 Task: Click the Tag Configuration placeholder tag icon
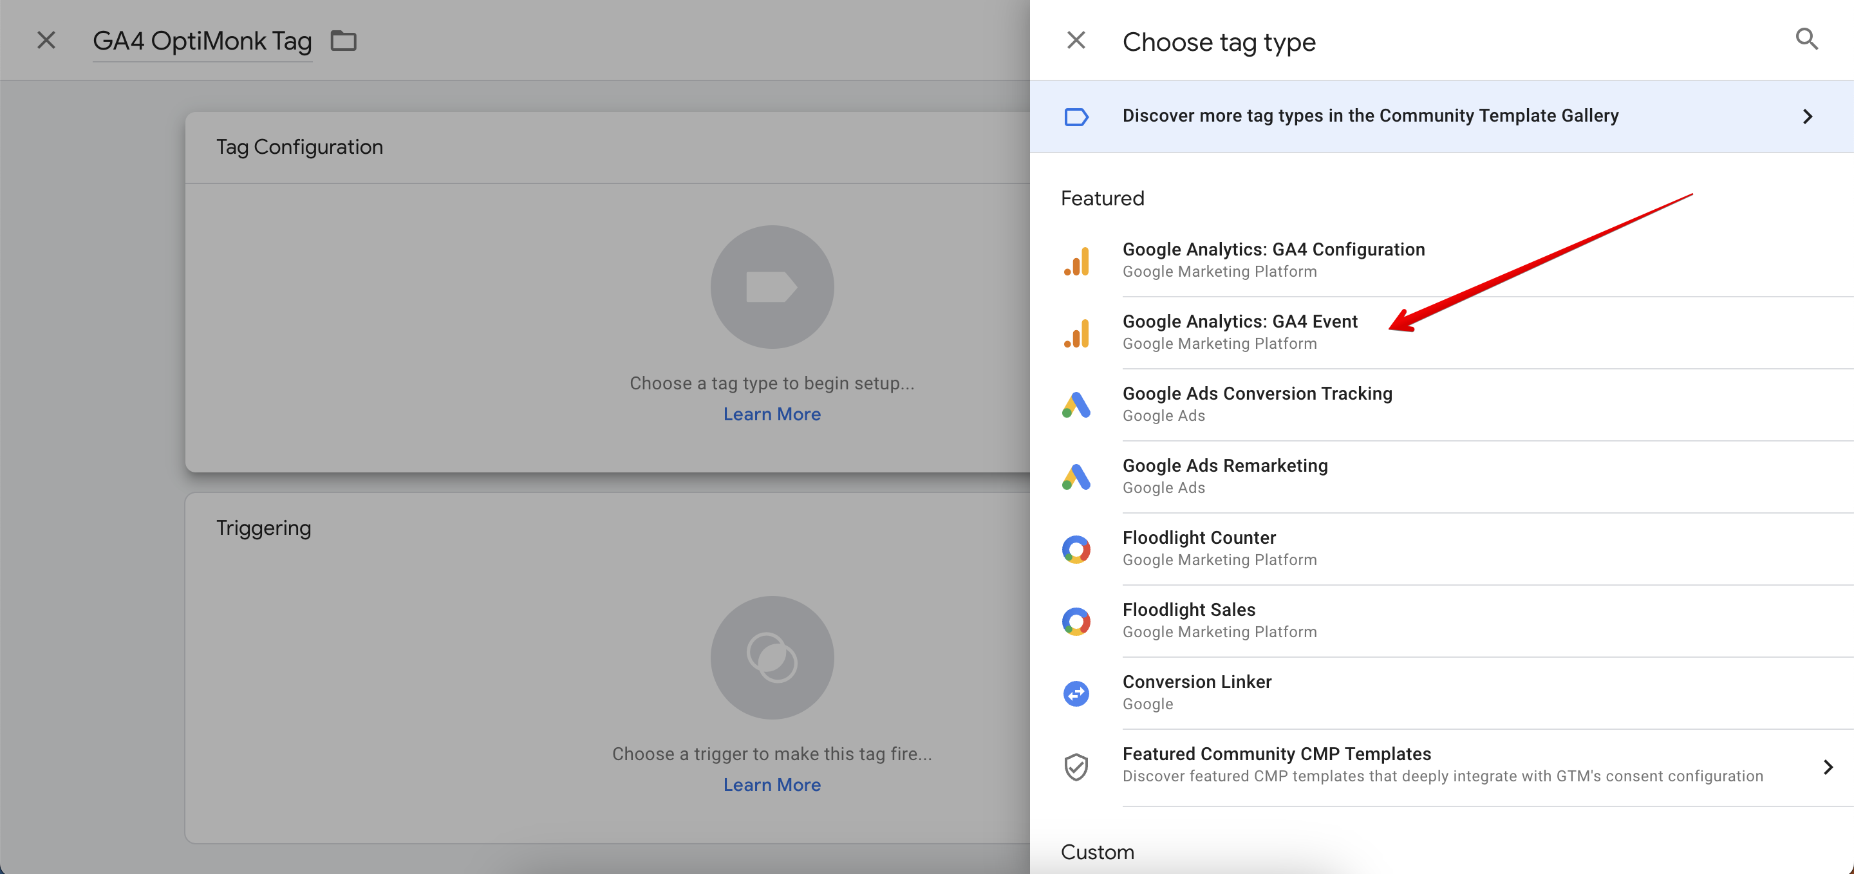772,287
